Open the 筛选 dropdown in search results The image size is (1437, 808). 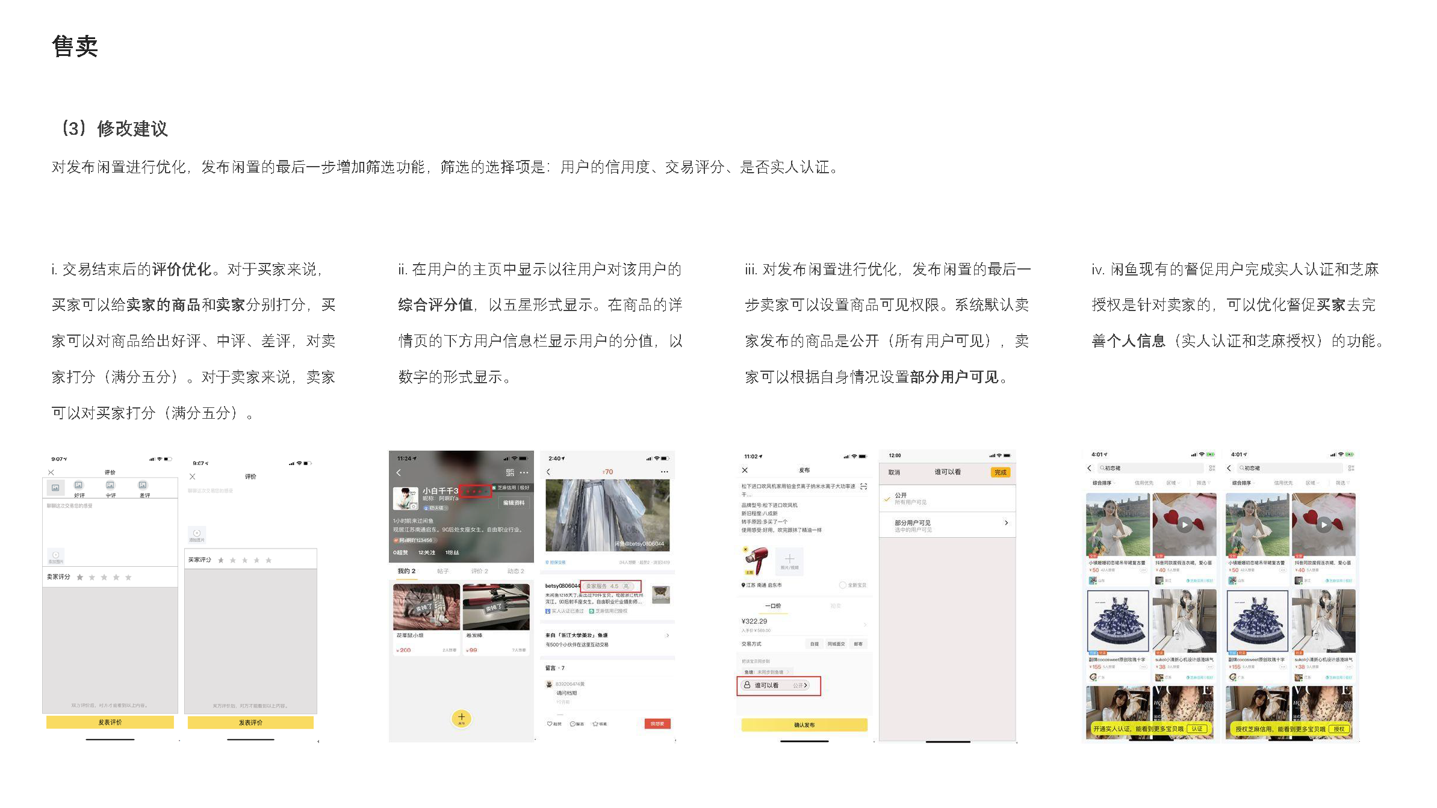tap(1203, 483)
